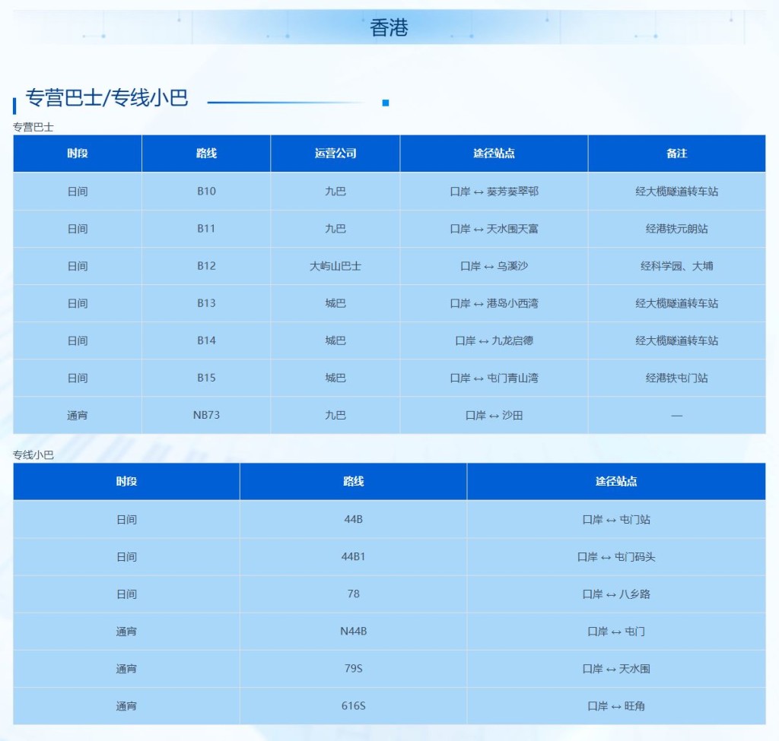Click the 口岸 ↔ 乌溪沙 stops cell
Screen dimensions: 779x741
click(x=494, y=266)
